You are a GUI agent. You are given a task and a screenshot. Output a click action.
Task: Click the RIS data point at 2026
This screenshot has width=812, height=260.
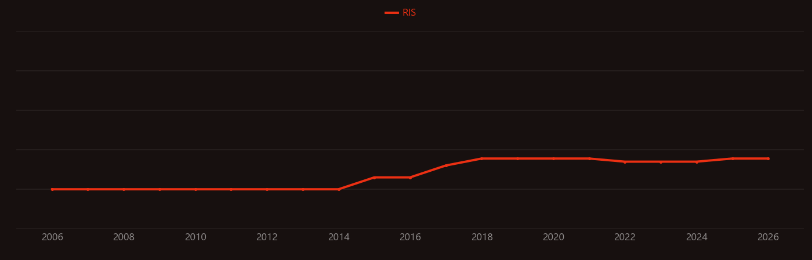pos(768,158)
